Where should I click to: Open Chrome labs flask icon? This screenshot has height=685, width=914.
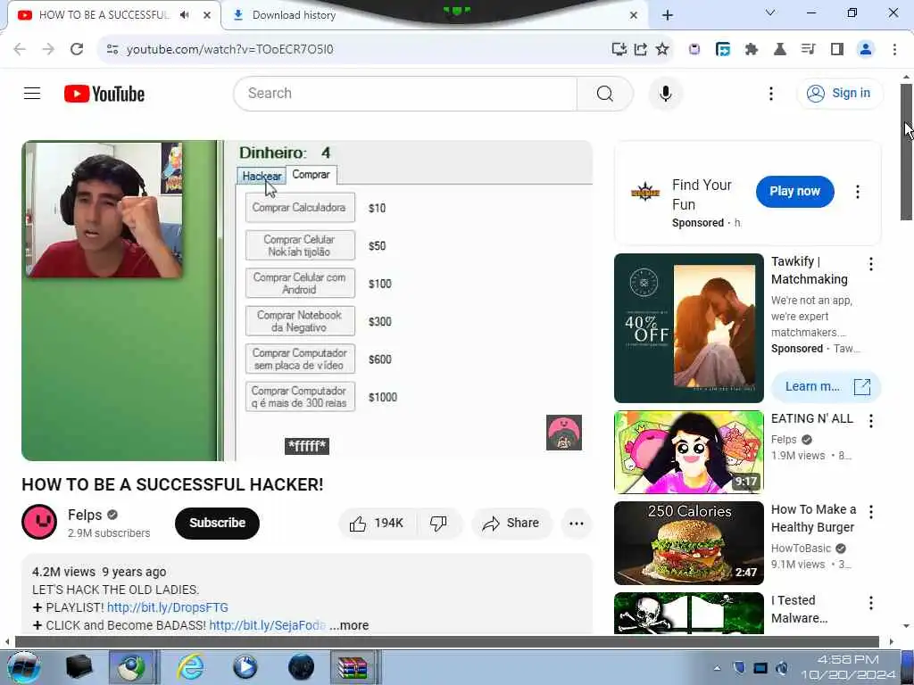coord(779,49)
